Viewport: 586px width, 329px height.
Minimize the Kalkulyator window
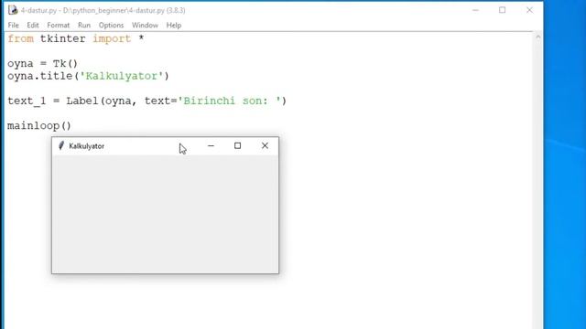click(211, 146)
